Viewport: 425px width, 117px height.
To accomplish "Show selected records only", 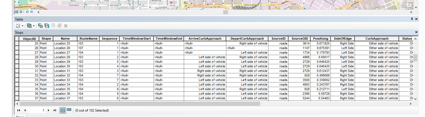I will pyautogui.click(x=69, y=110).
